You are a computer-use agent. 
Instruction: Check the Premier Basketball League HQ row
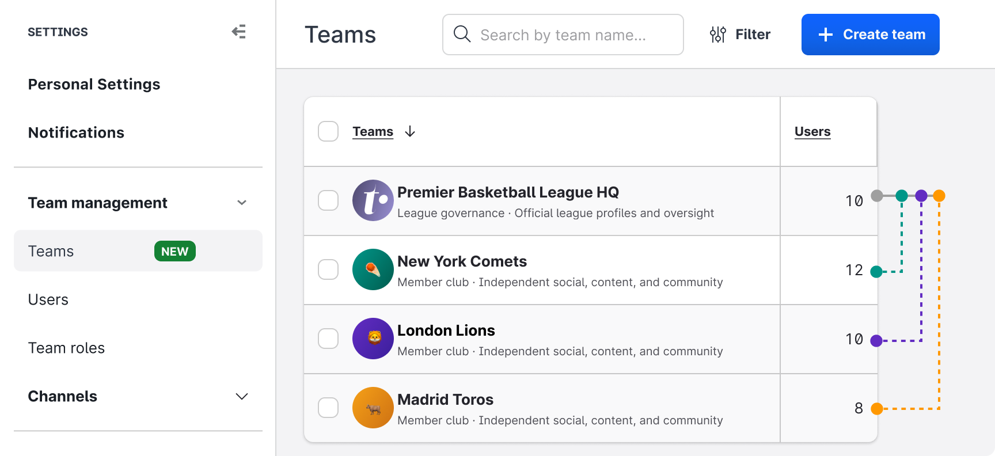[328, 200]
